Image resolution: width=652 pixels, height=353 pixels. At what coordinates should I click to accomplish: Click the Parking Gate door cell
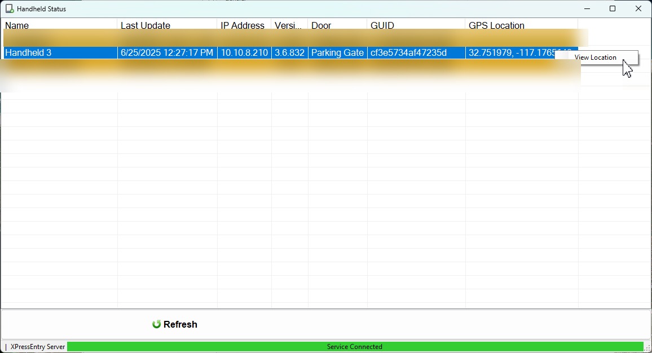[337, 52]
